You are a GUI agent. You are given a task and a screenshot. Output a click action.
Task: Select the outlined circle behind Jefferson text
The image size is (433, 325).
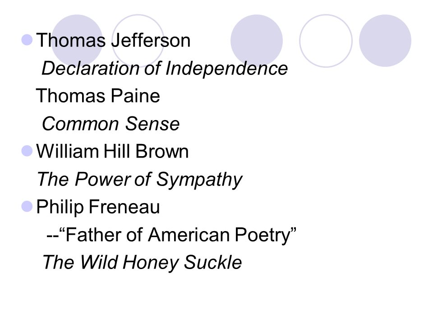tap(138, 40)
